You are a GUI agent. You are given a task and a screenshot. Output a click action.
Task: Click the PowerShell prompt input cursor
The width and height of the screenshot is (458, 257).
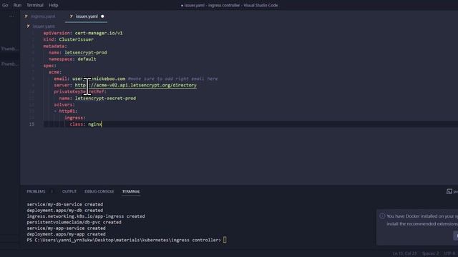[225, 240]
